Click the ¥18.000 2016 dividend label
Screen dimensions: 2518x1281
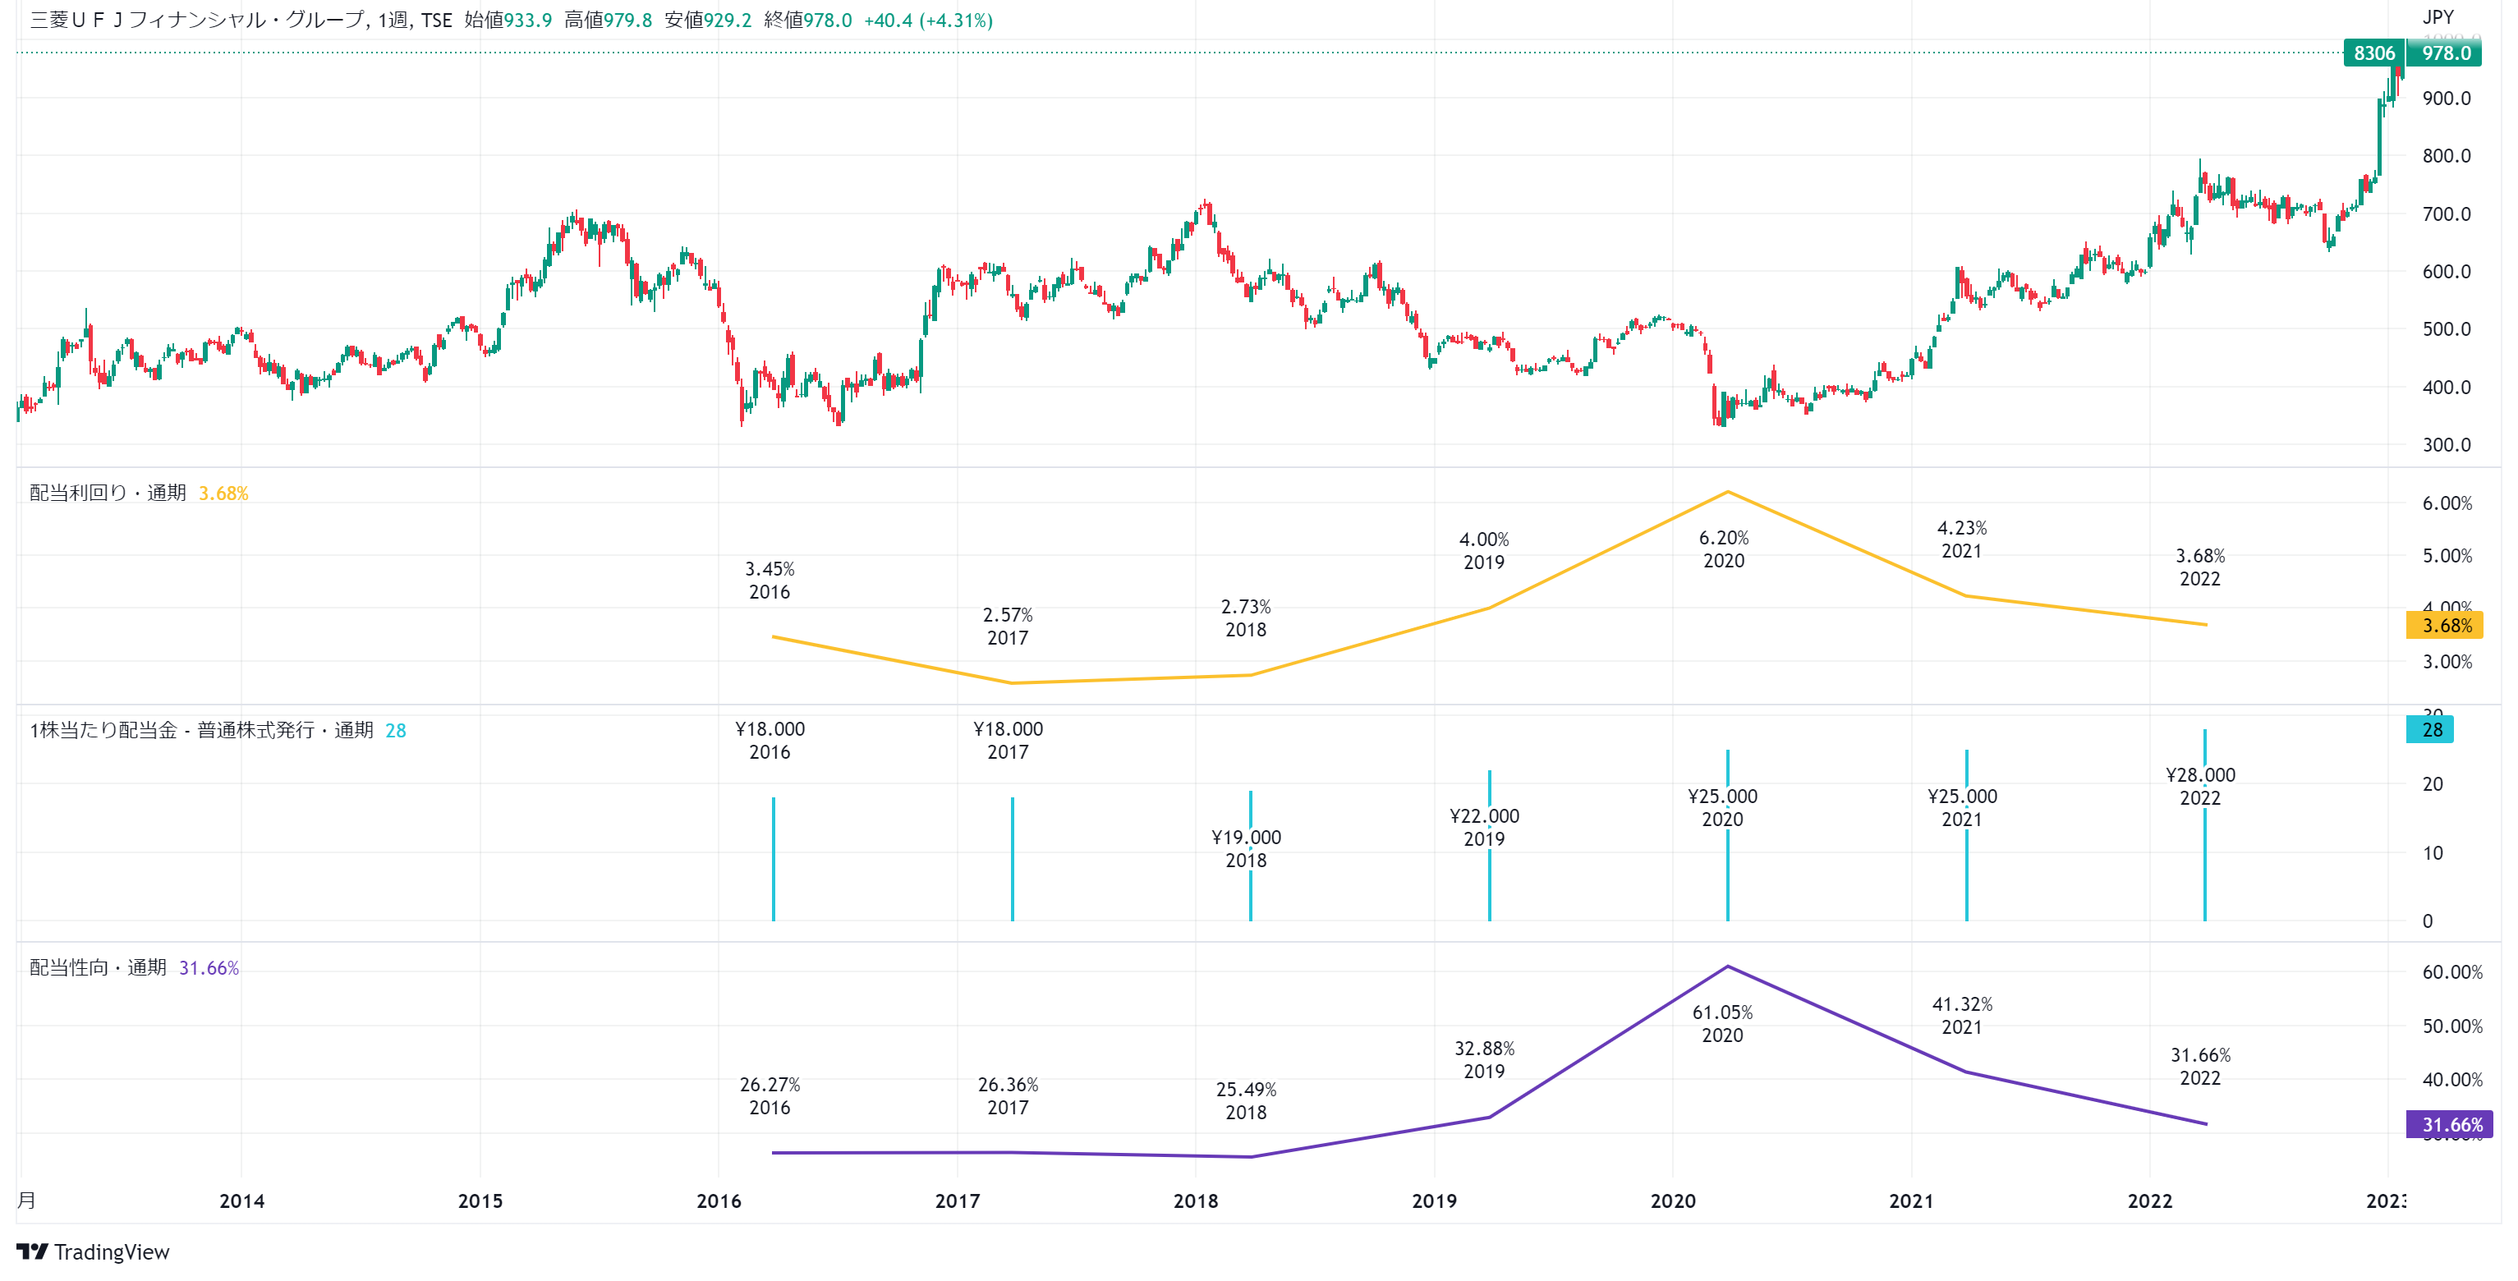(x=770, y=741)
